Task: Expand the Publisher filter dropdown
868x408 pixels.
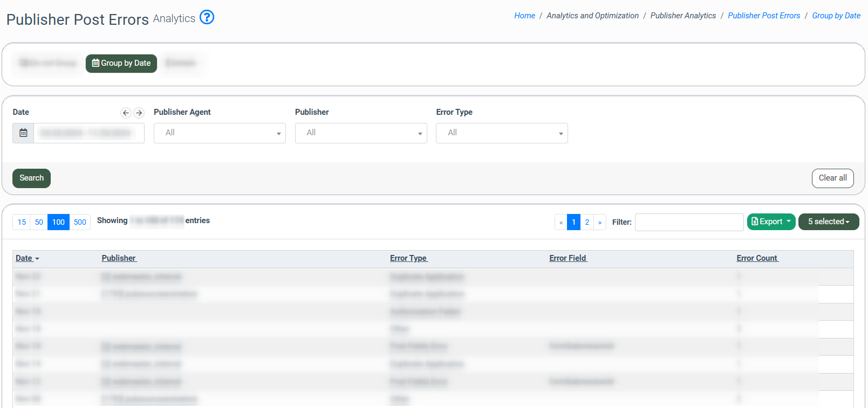Action: 361,133
